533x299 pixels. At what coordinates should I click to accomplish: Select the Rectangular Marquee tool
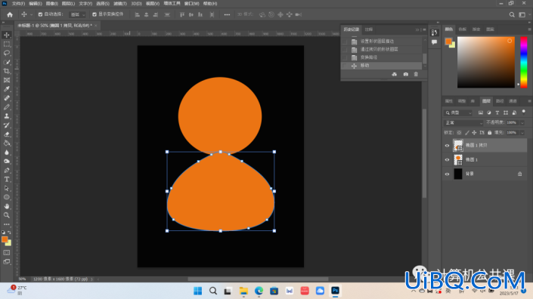pyautogui.click(x=7, y=44)
